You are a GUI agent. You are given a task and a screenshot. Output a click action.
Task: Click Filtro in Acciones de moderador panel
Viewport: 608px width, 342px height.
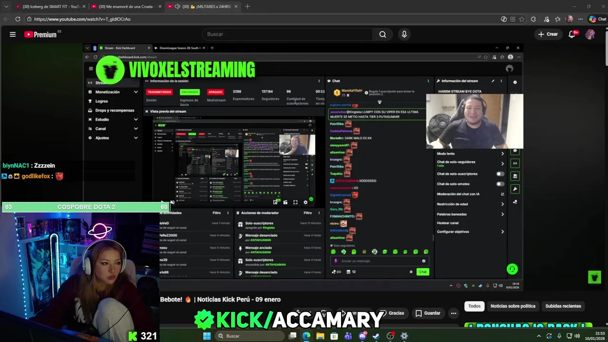[x=307, y=213]
